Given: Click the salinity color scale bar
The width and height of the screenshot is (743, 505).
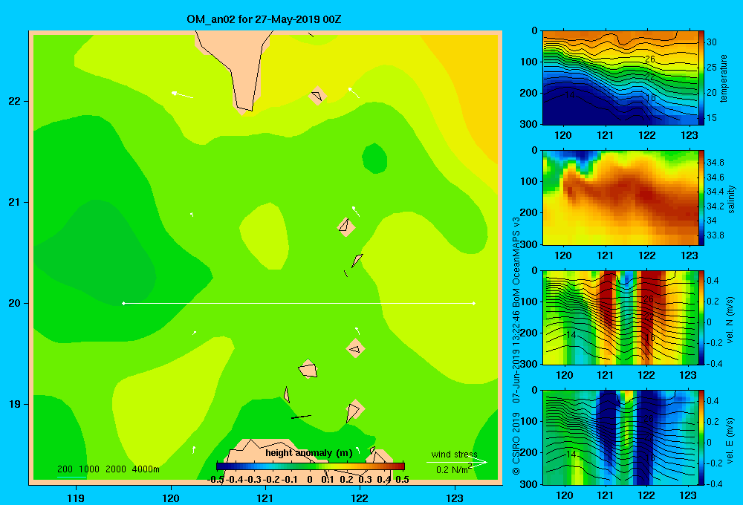Looking at the screenshot, I should click(701, 198).
